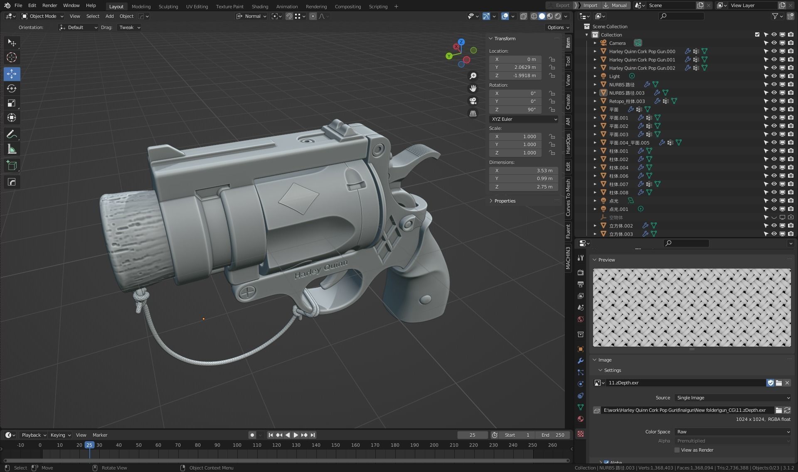
Task: Expand Harley Quinn Cork Pop Gun.000 tree
Action: (x=595, y=51)
